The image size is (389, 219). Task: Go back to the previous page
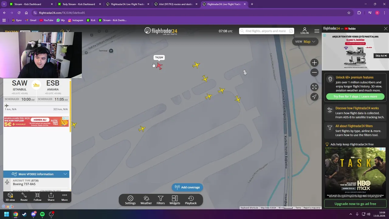(4, 13)
